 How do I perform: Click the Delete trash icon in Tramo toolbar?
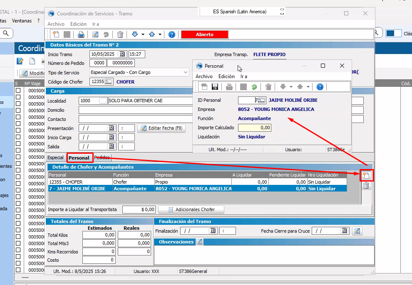click(x=120, y=34)
